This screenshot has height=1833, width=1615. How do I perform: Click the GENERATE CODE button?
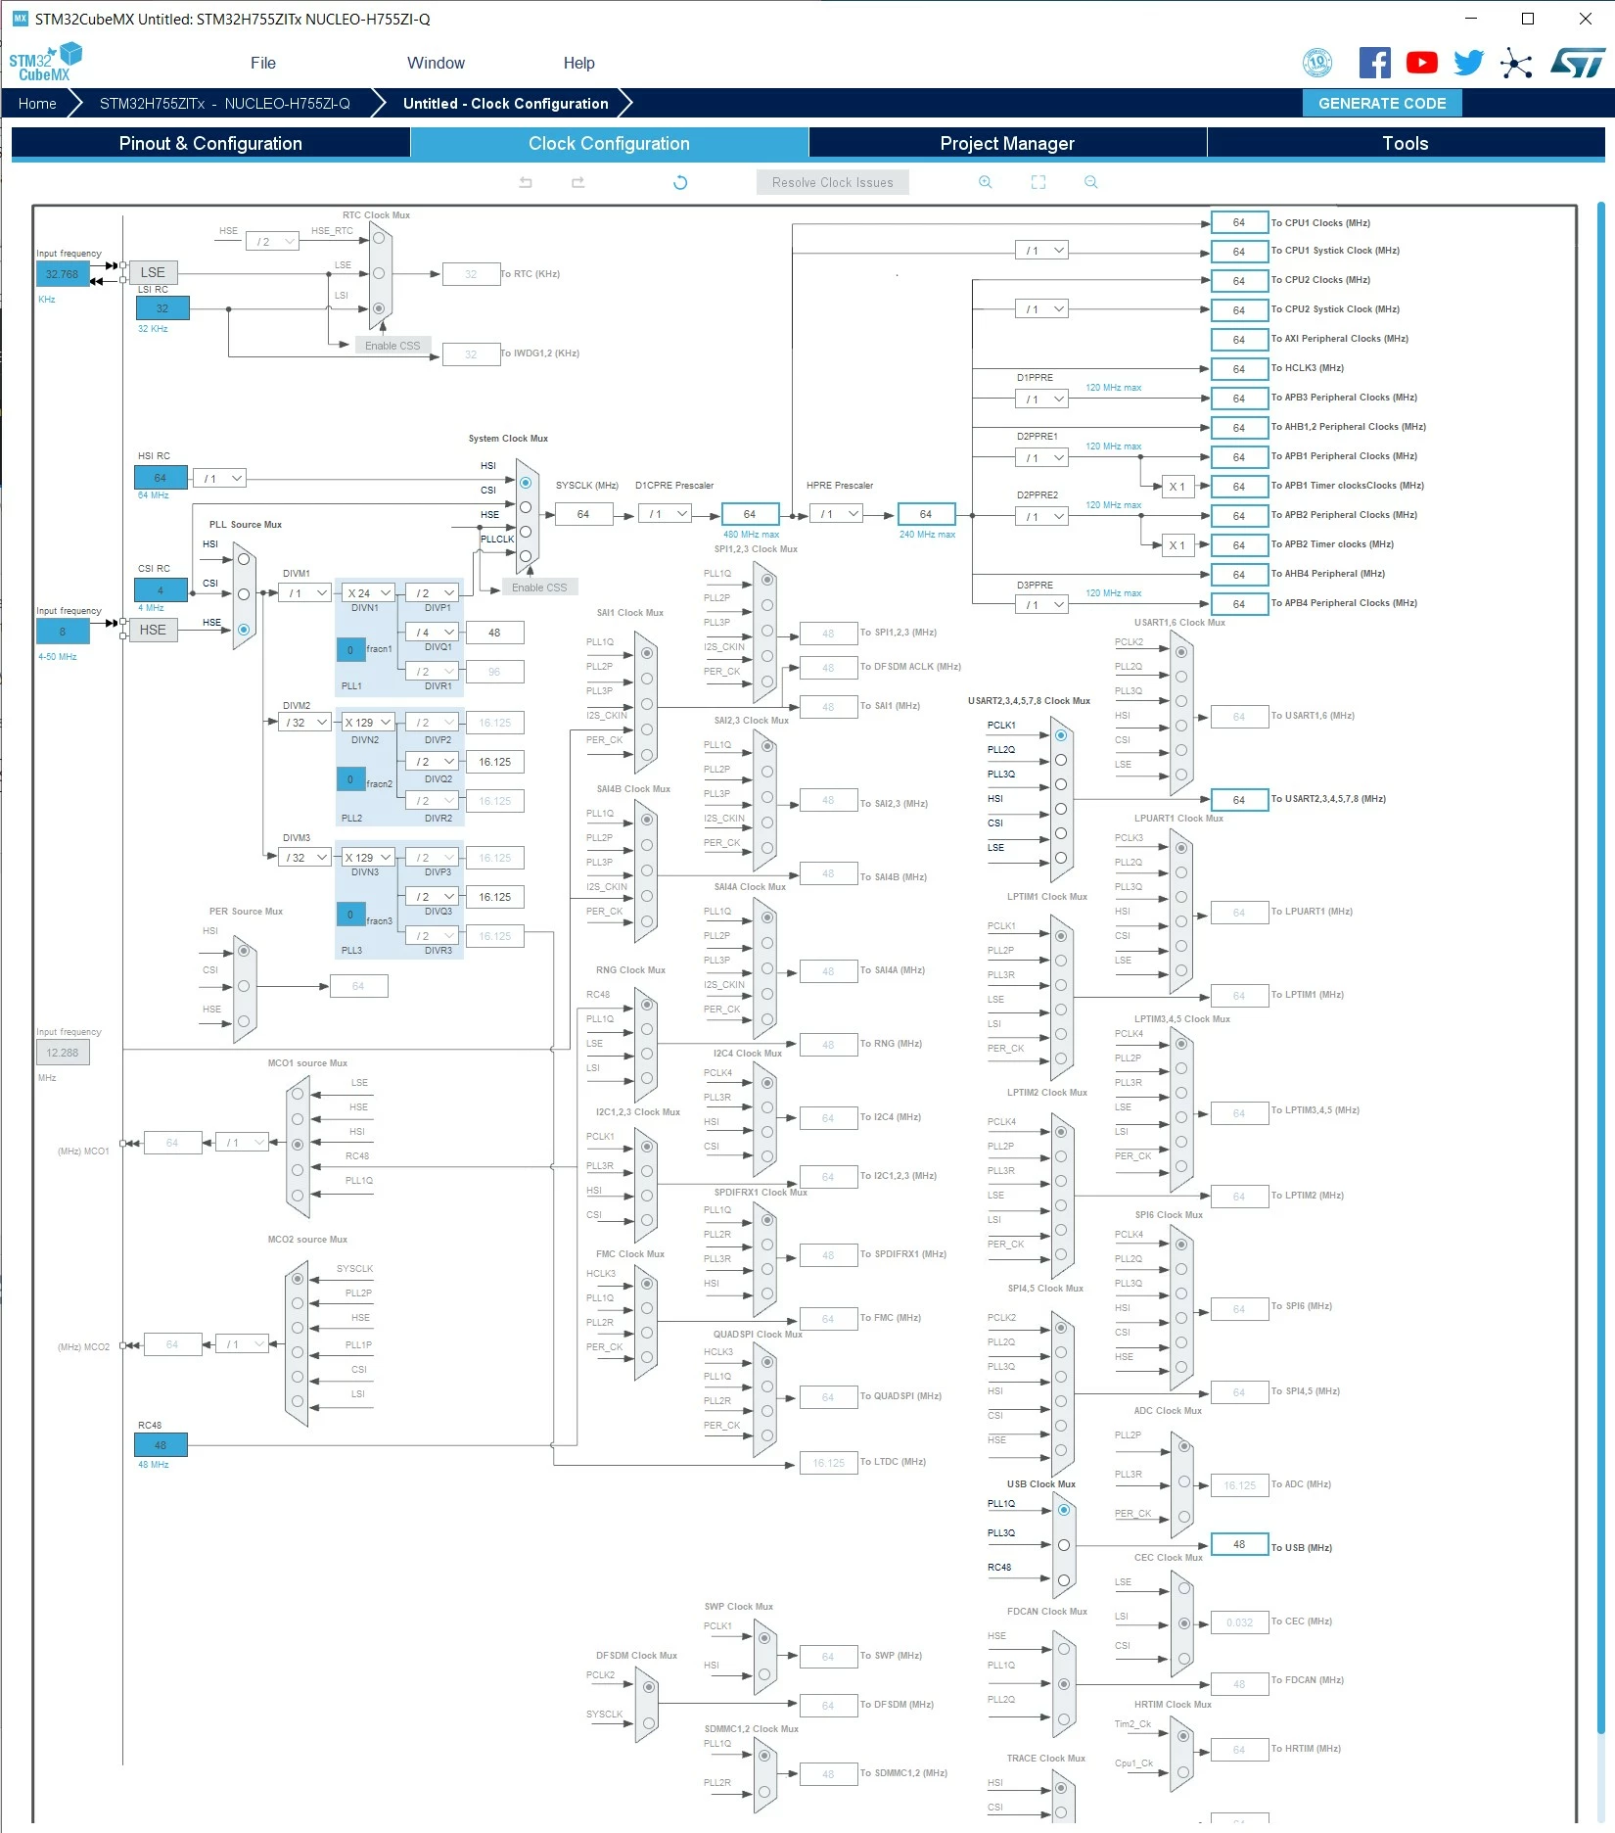(1382, 103)
